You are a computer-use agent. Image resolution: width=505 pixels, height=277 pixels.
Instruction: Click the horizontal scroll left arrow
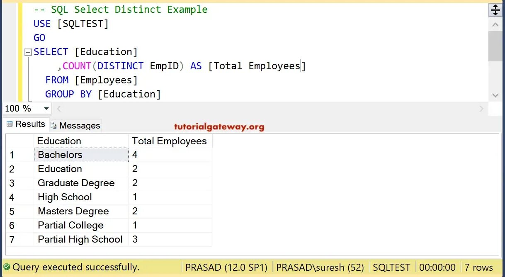[59, 109]
